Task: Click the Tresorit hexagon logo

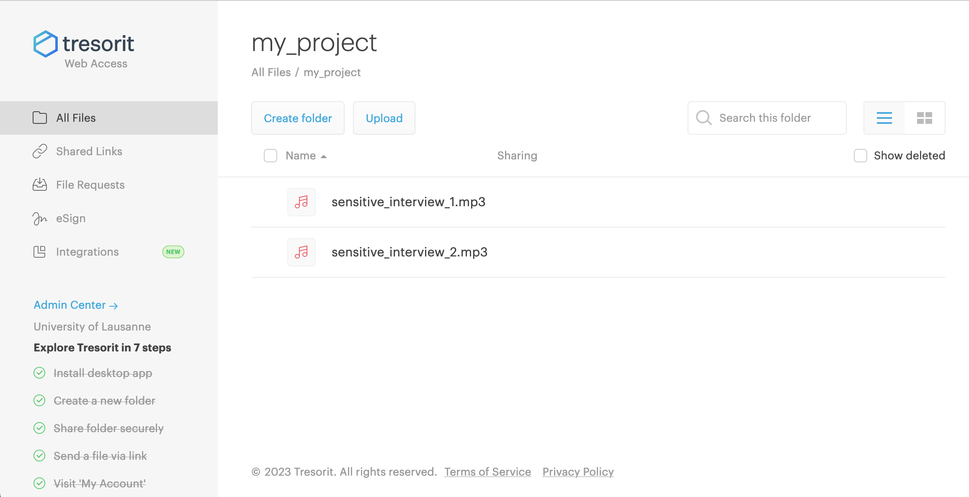Action: pyautogui.click(x=45, y=44)
